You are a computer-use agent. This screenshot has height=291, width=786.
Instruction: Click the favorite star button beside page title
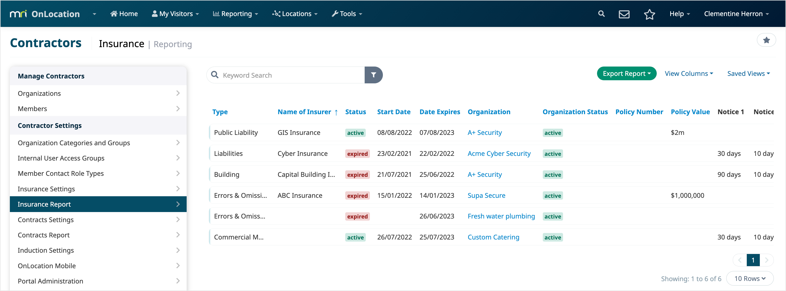[766, 40]
